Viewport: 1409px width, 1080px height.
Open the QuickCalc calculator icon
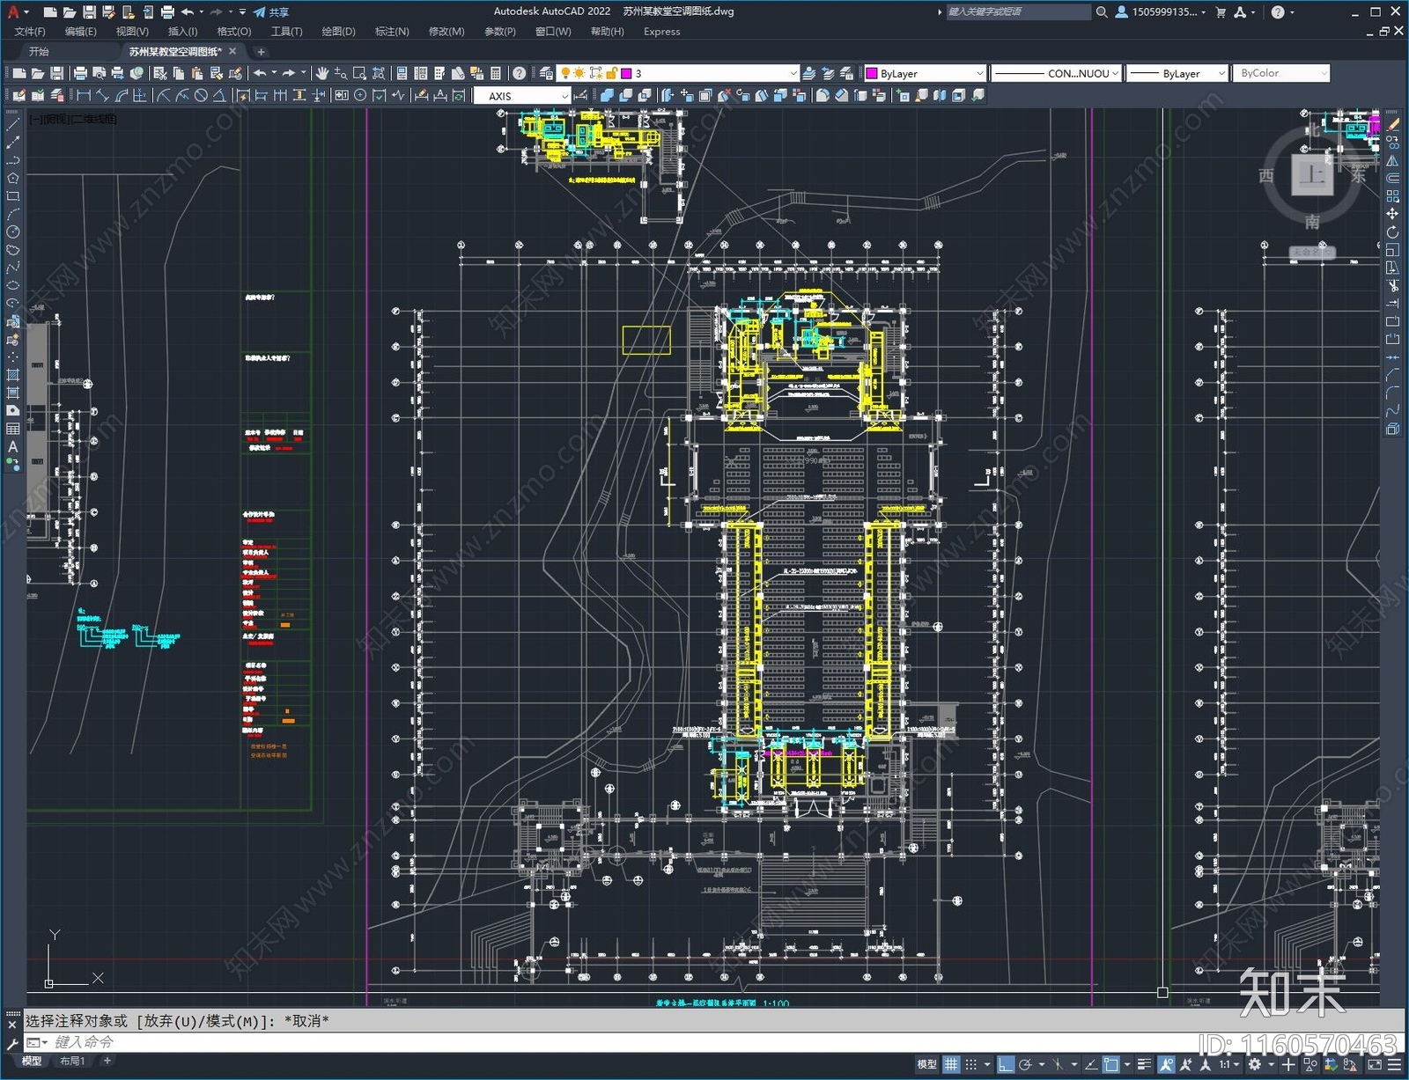496,73
